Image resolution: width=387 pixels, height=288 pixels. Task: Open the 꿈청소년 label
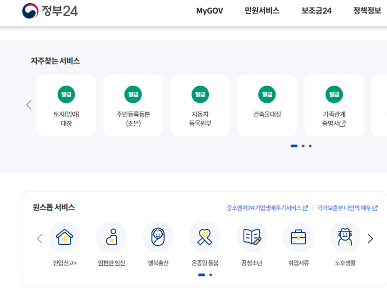coord(252,263)
